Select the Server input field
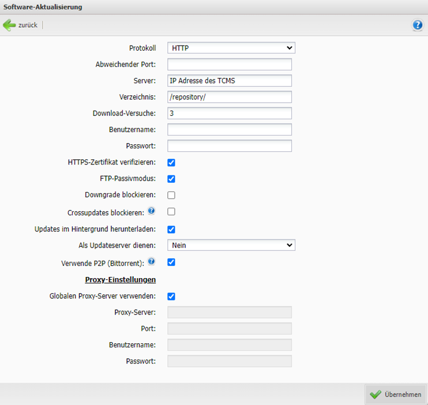The image size is (428, 405). point(230,81)
